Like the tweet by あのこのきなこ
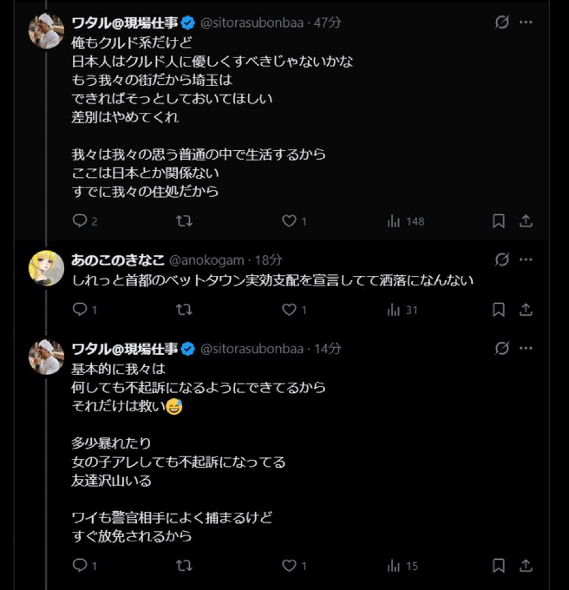569x590 pixels. tap(289, 310)
